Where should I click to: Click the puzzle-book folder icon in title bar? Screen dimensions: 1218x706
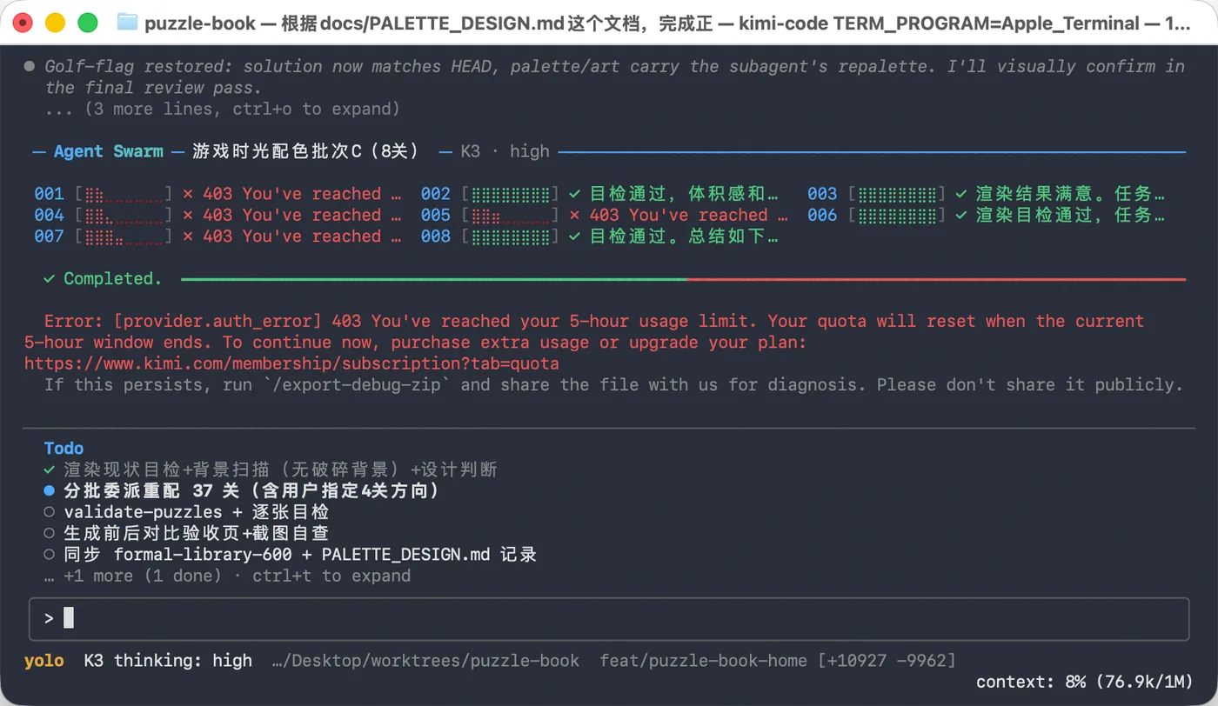pos(127,23)
